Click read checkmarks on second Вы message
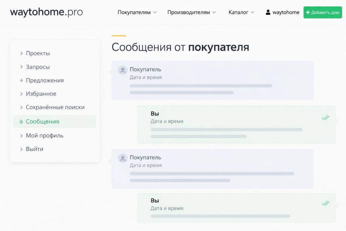The height and width of the screenshot is (231, 346). tap(325, 203)
